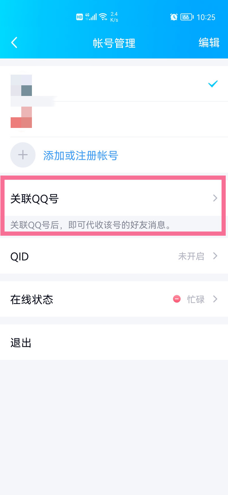Open the QID chevron arrow

[x=215, y=256]
